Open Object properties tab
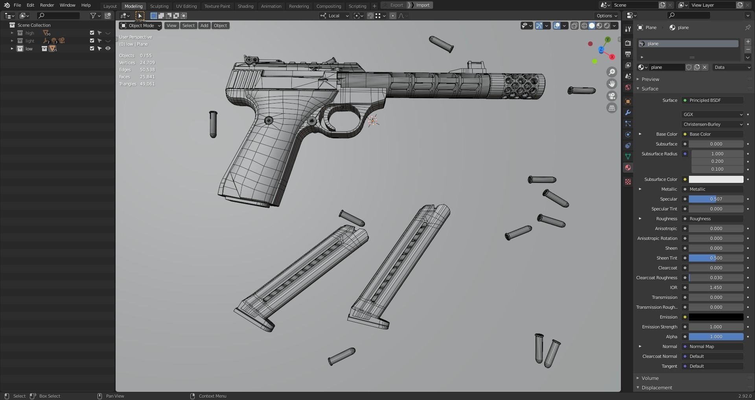 click(x=628, y=101)
